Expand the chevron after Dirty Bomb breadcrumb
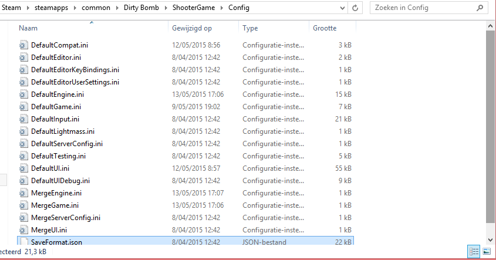 tap(168, 8)
